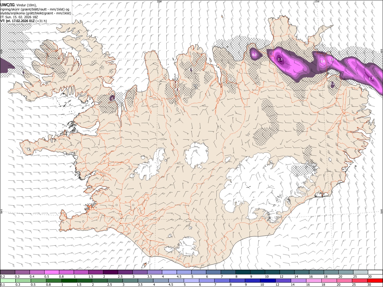Click the 64N latitude label at right edge
Image resolution: width=383 pixels, height=287 pixels.
(x=382, y=211)
